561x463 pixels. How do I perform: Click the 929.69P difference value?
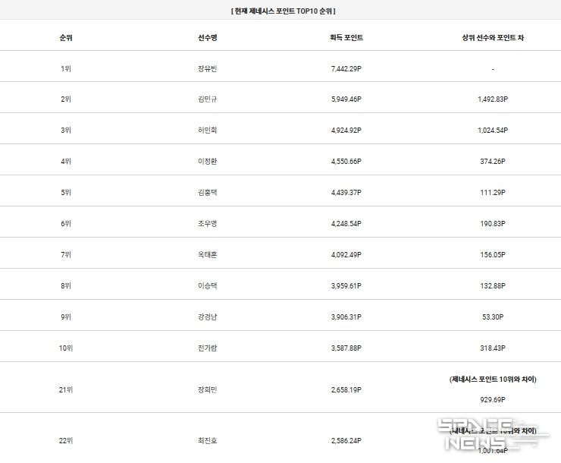point(493,399)
